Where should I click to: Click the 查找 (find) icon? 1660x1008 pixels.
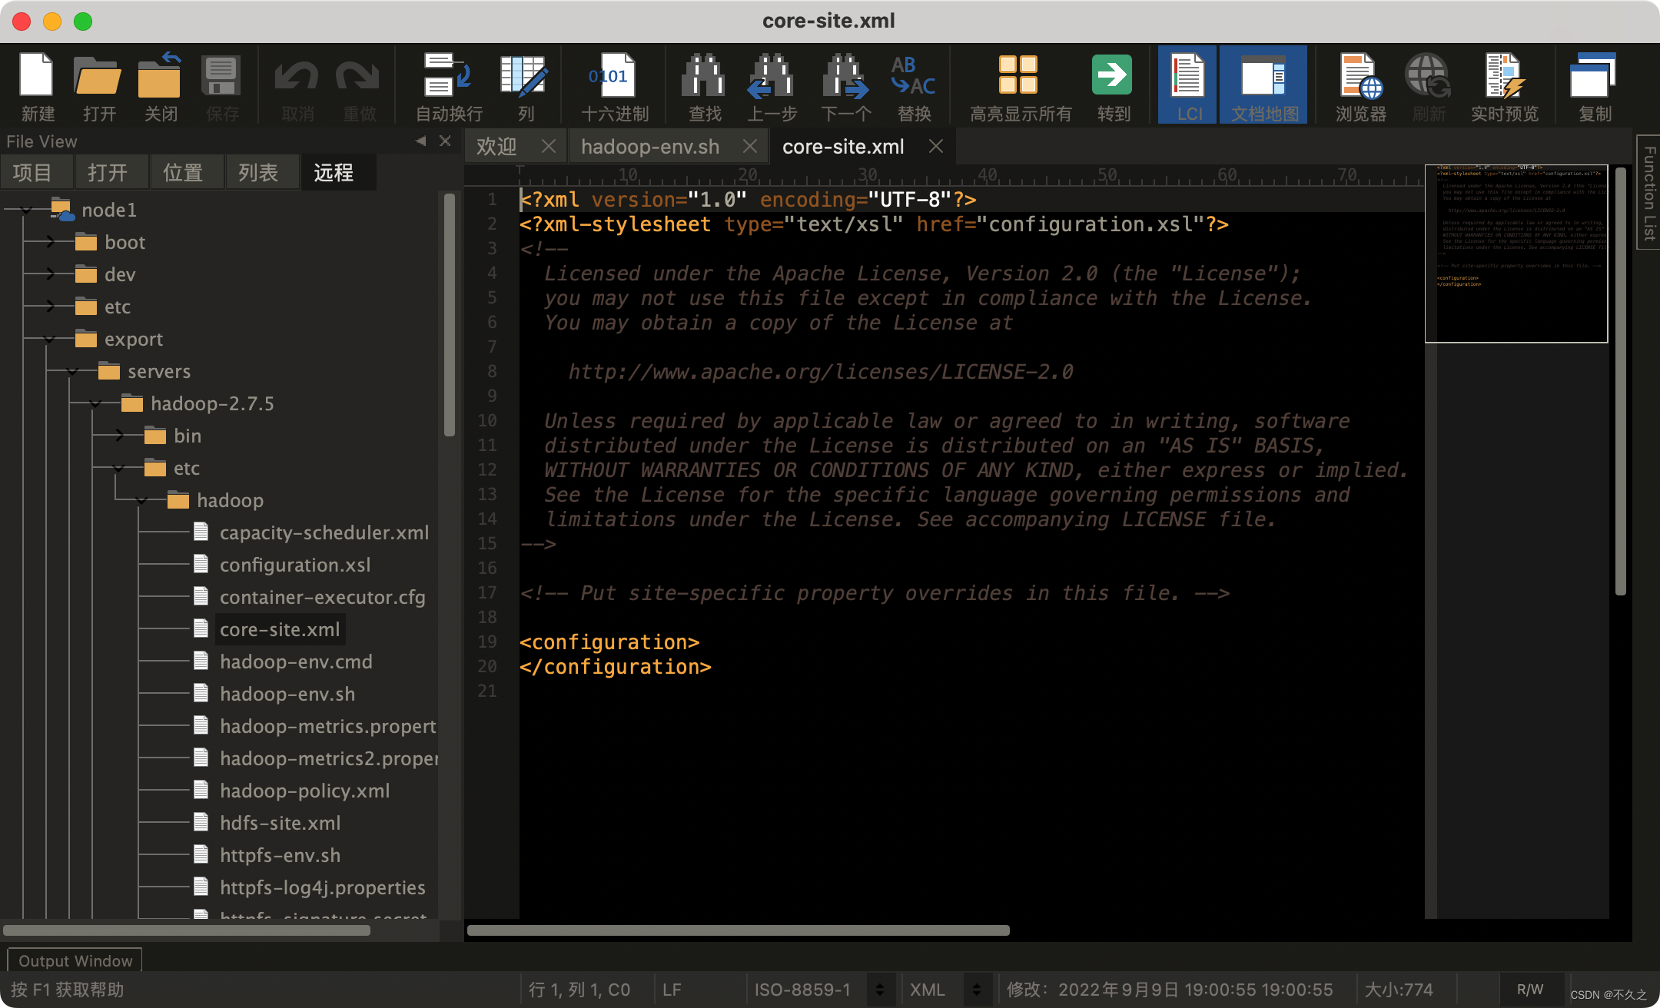(699, 83)
